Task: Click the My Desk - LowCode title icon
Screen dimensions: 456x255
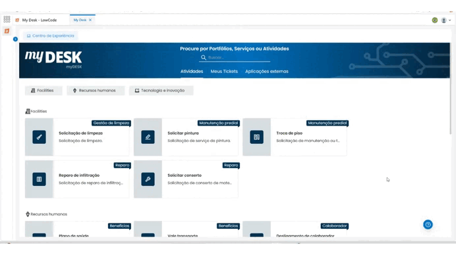Action: (17, 20)
